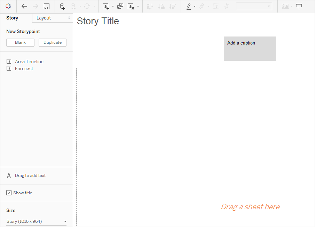Click the New Worksheet chart-plus icon
The width and height of the screenshot is (315, 227).
coord(106,6)
